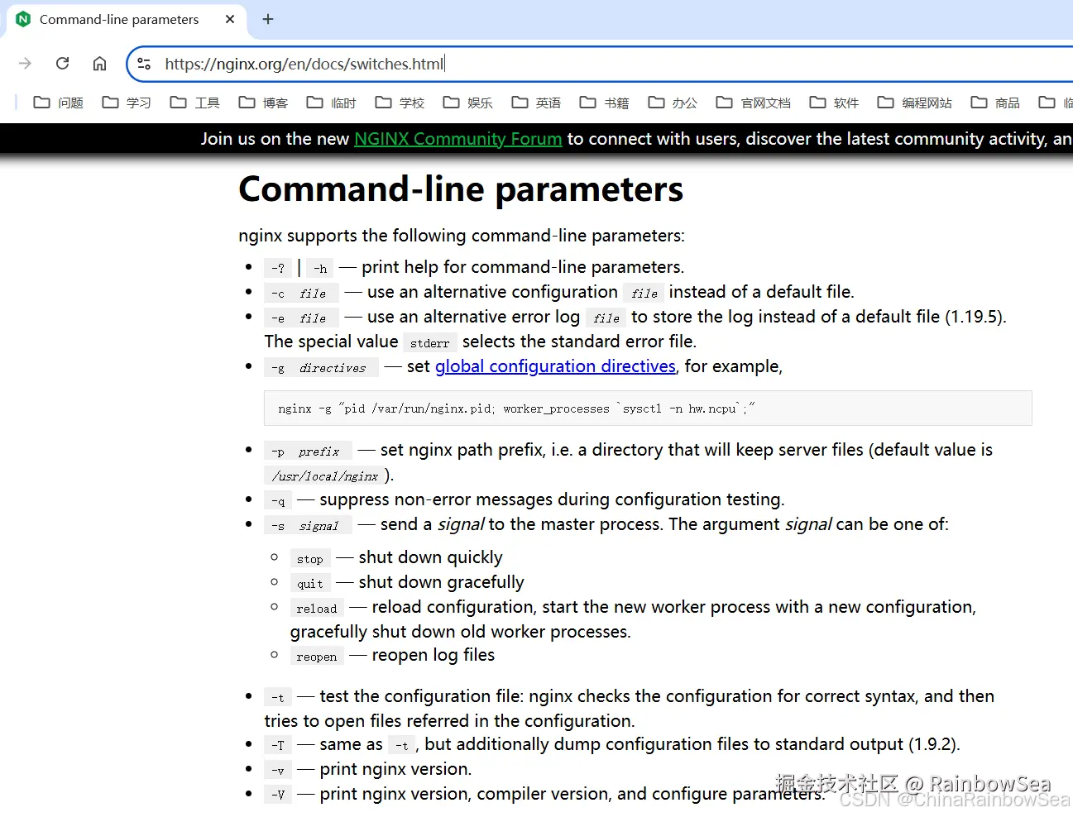Screen dimensions: 1073x817
Task: Open the 博客 bookmark folder
Action: (263, 103)
